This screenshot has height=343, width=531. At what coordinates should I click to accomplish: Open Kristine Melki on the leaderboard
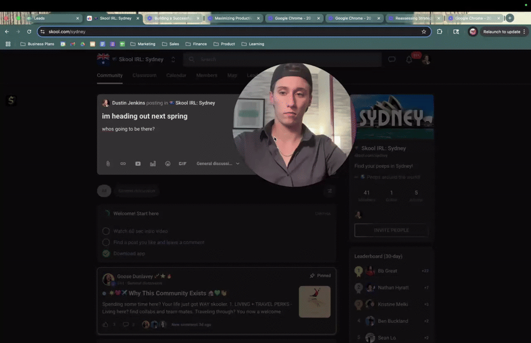pyautogui.click(x=393, y=304)
